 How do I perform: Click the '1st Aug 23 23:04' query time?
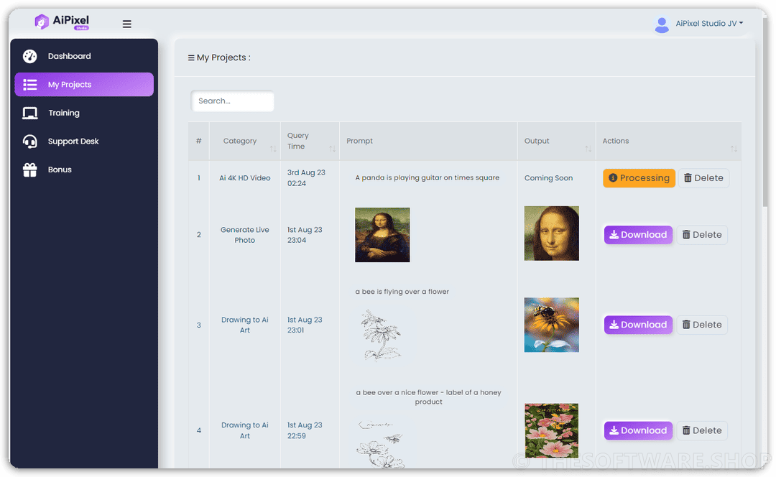(305, 235)
